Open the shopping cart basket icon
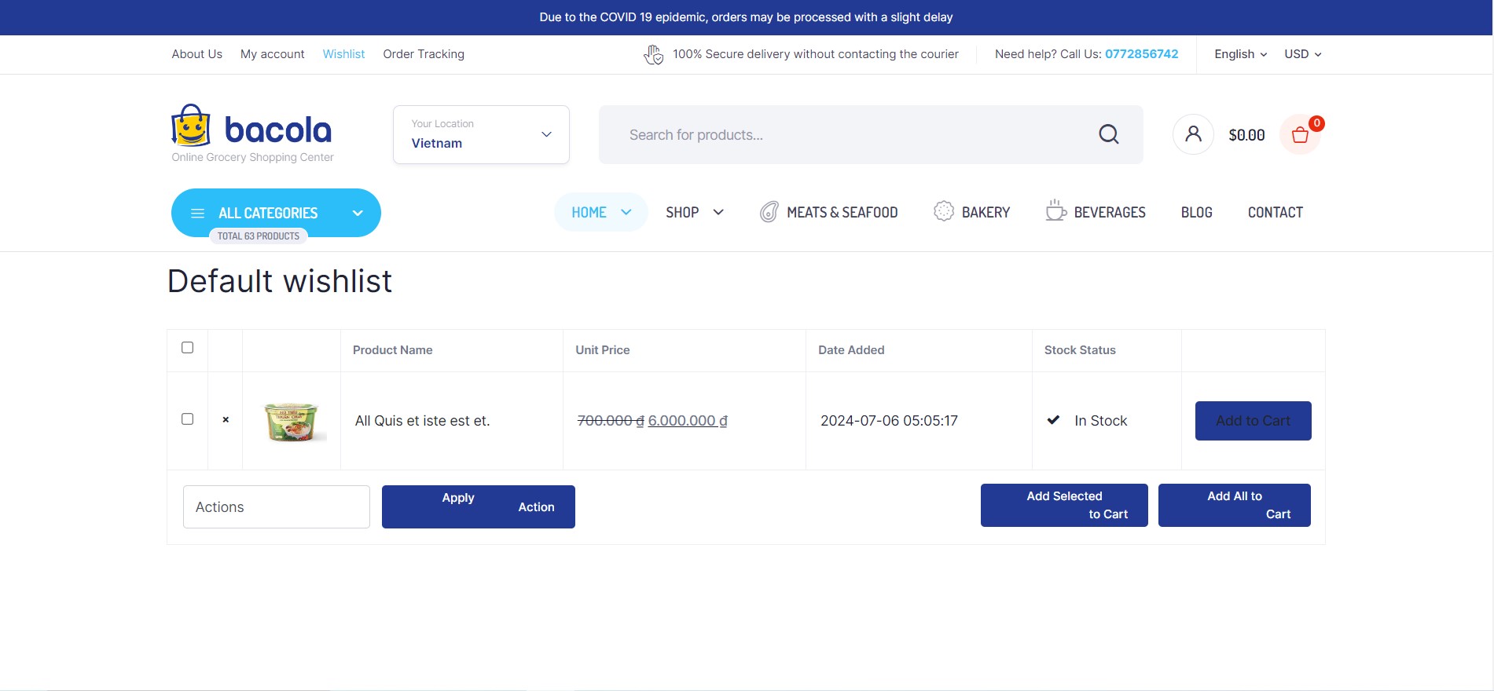1494x691 pixels. [1300, 135]
